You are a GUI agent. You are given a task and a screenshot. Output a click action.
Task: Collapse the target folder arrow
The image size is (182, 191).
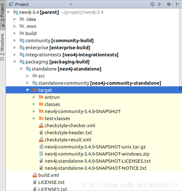coord(27,90)
